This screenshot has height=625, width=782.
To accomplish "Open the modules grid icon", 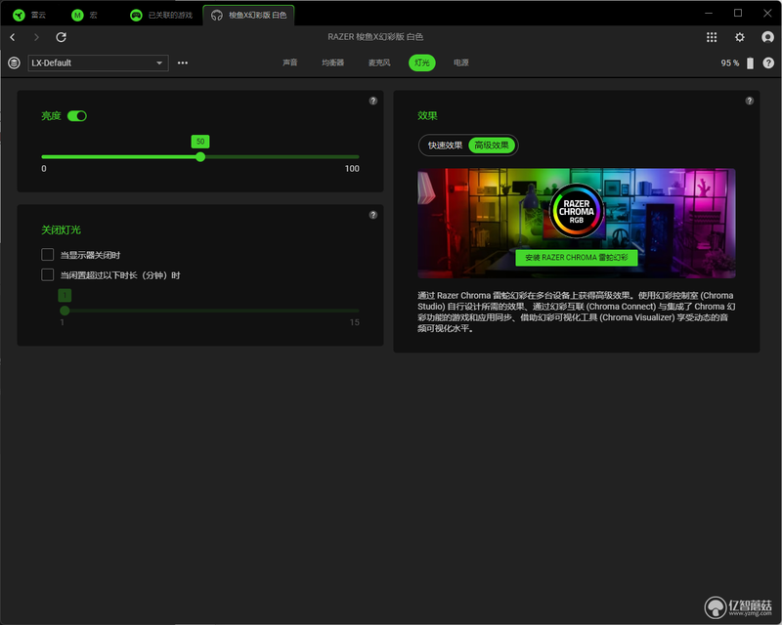I will tap(712, 37).
